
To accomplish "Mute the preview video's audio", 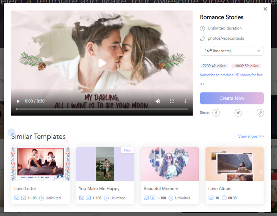I will point(158,101).
